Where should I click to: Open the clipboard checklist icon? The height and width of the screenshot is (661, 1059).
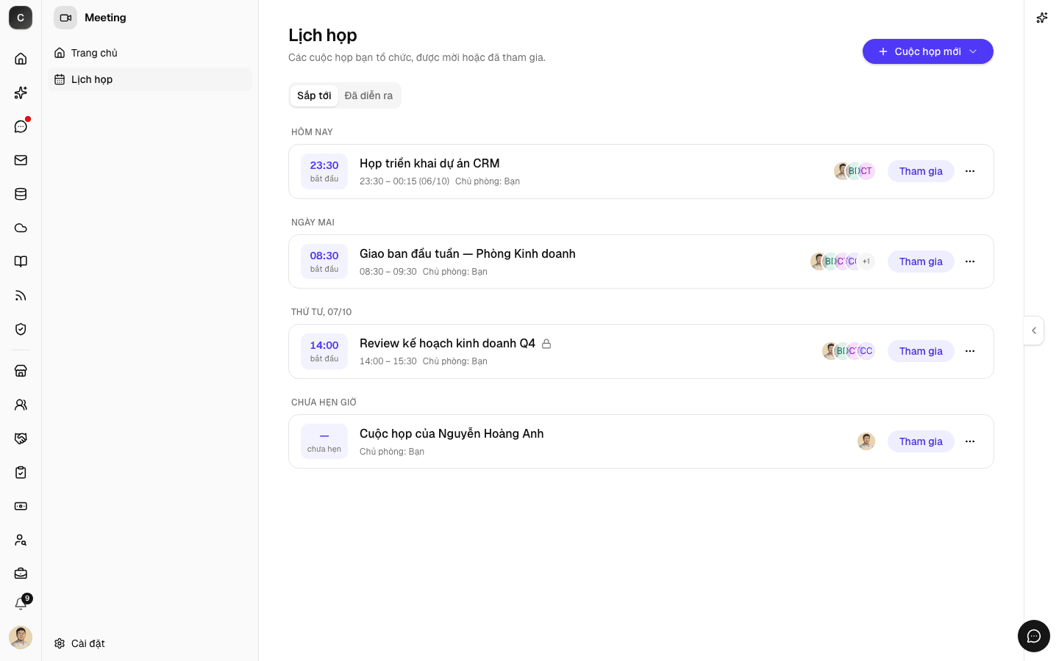(x=21, y=472)
